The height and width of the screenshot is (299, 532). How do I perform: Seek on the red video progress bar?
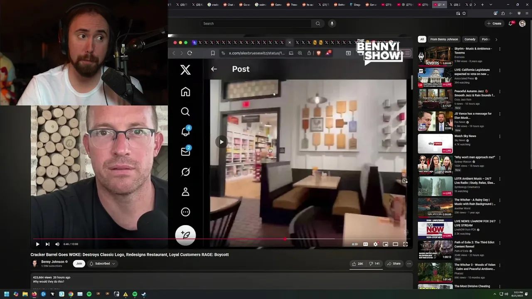[x=222, y=239]
